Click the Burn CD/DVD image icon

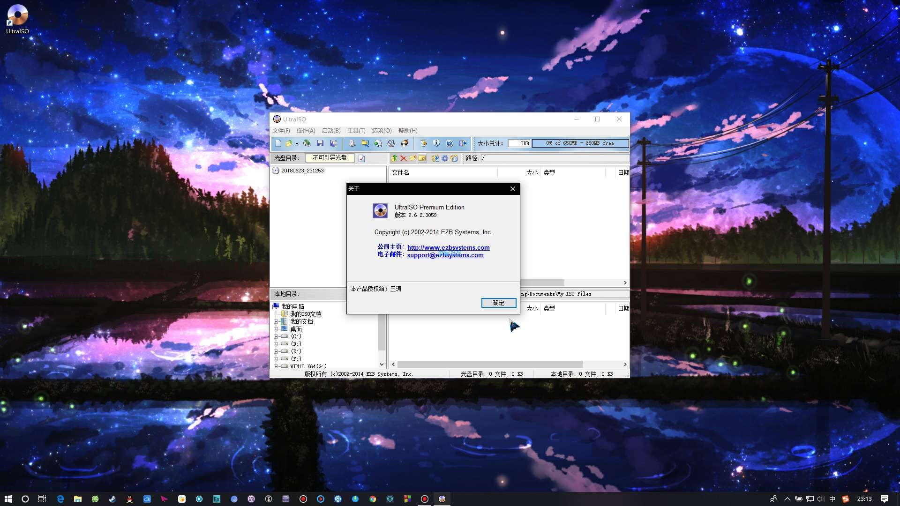404,143
